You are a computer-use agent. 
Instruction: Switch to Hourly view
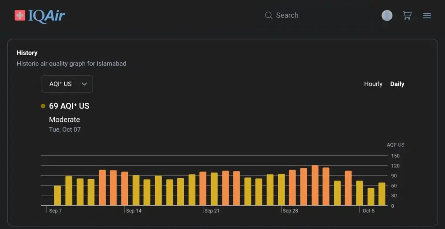(373, 84)
